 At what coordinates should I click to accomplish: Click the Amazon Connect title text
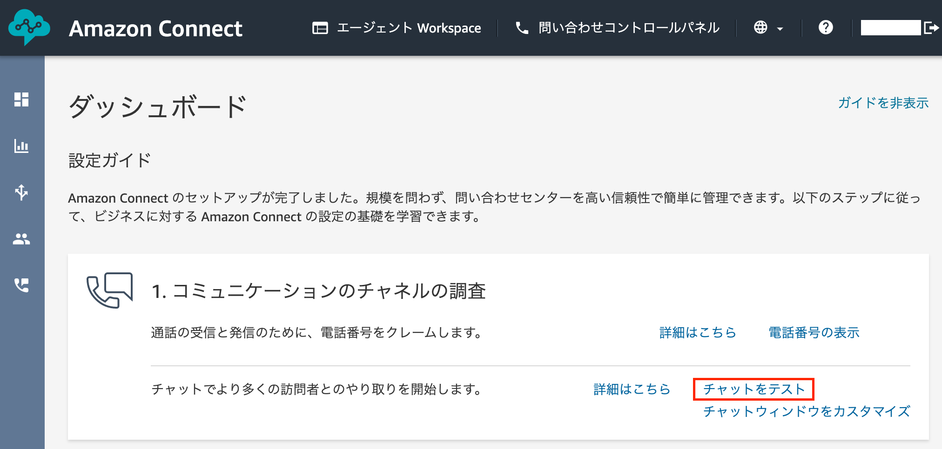click(x=155, y=28)
